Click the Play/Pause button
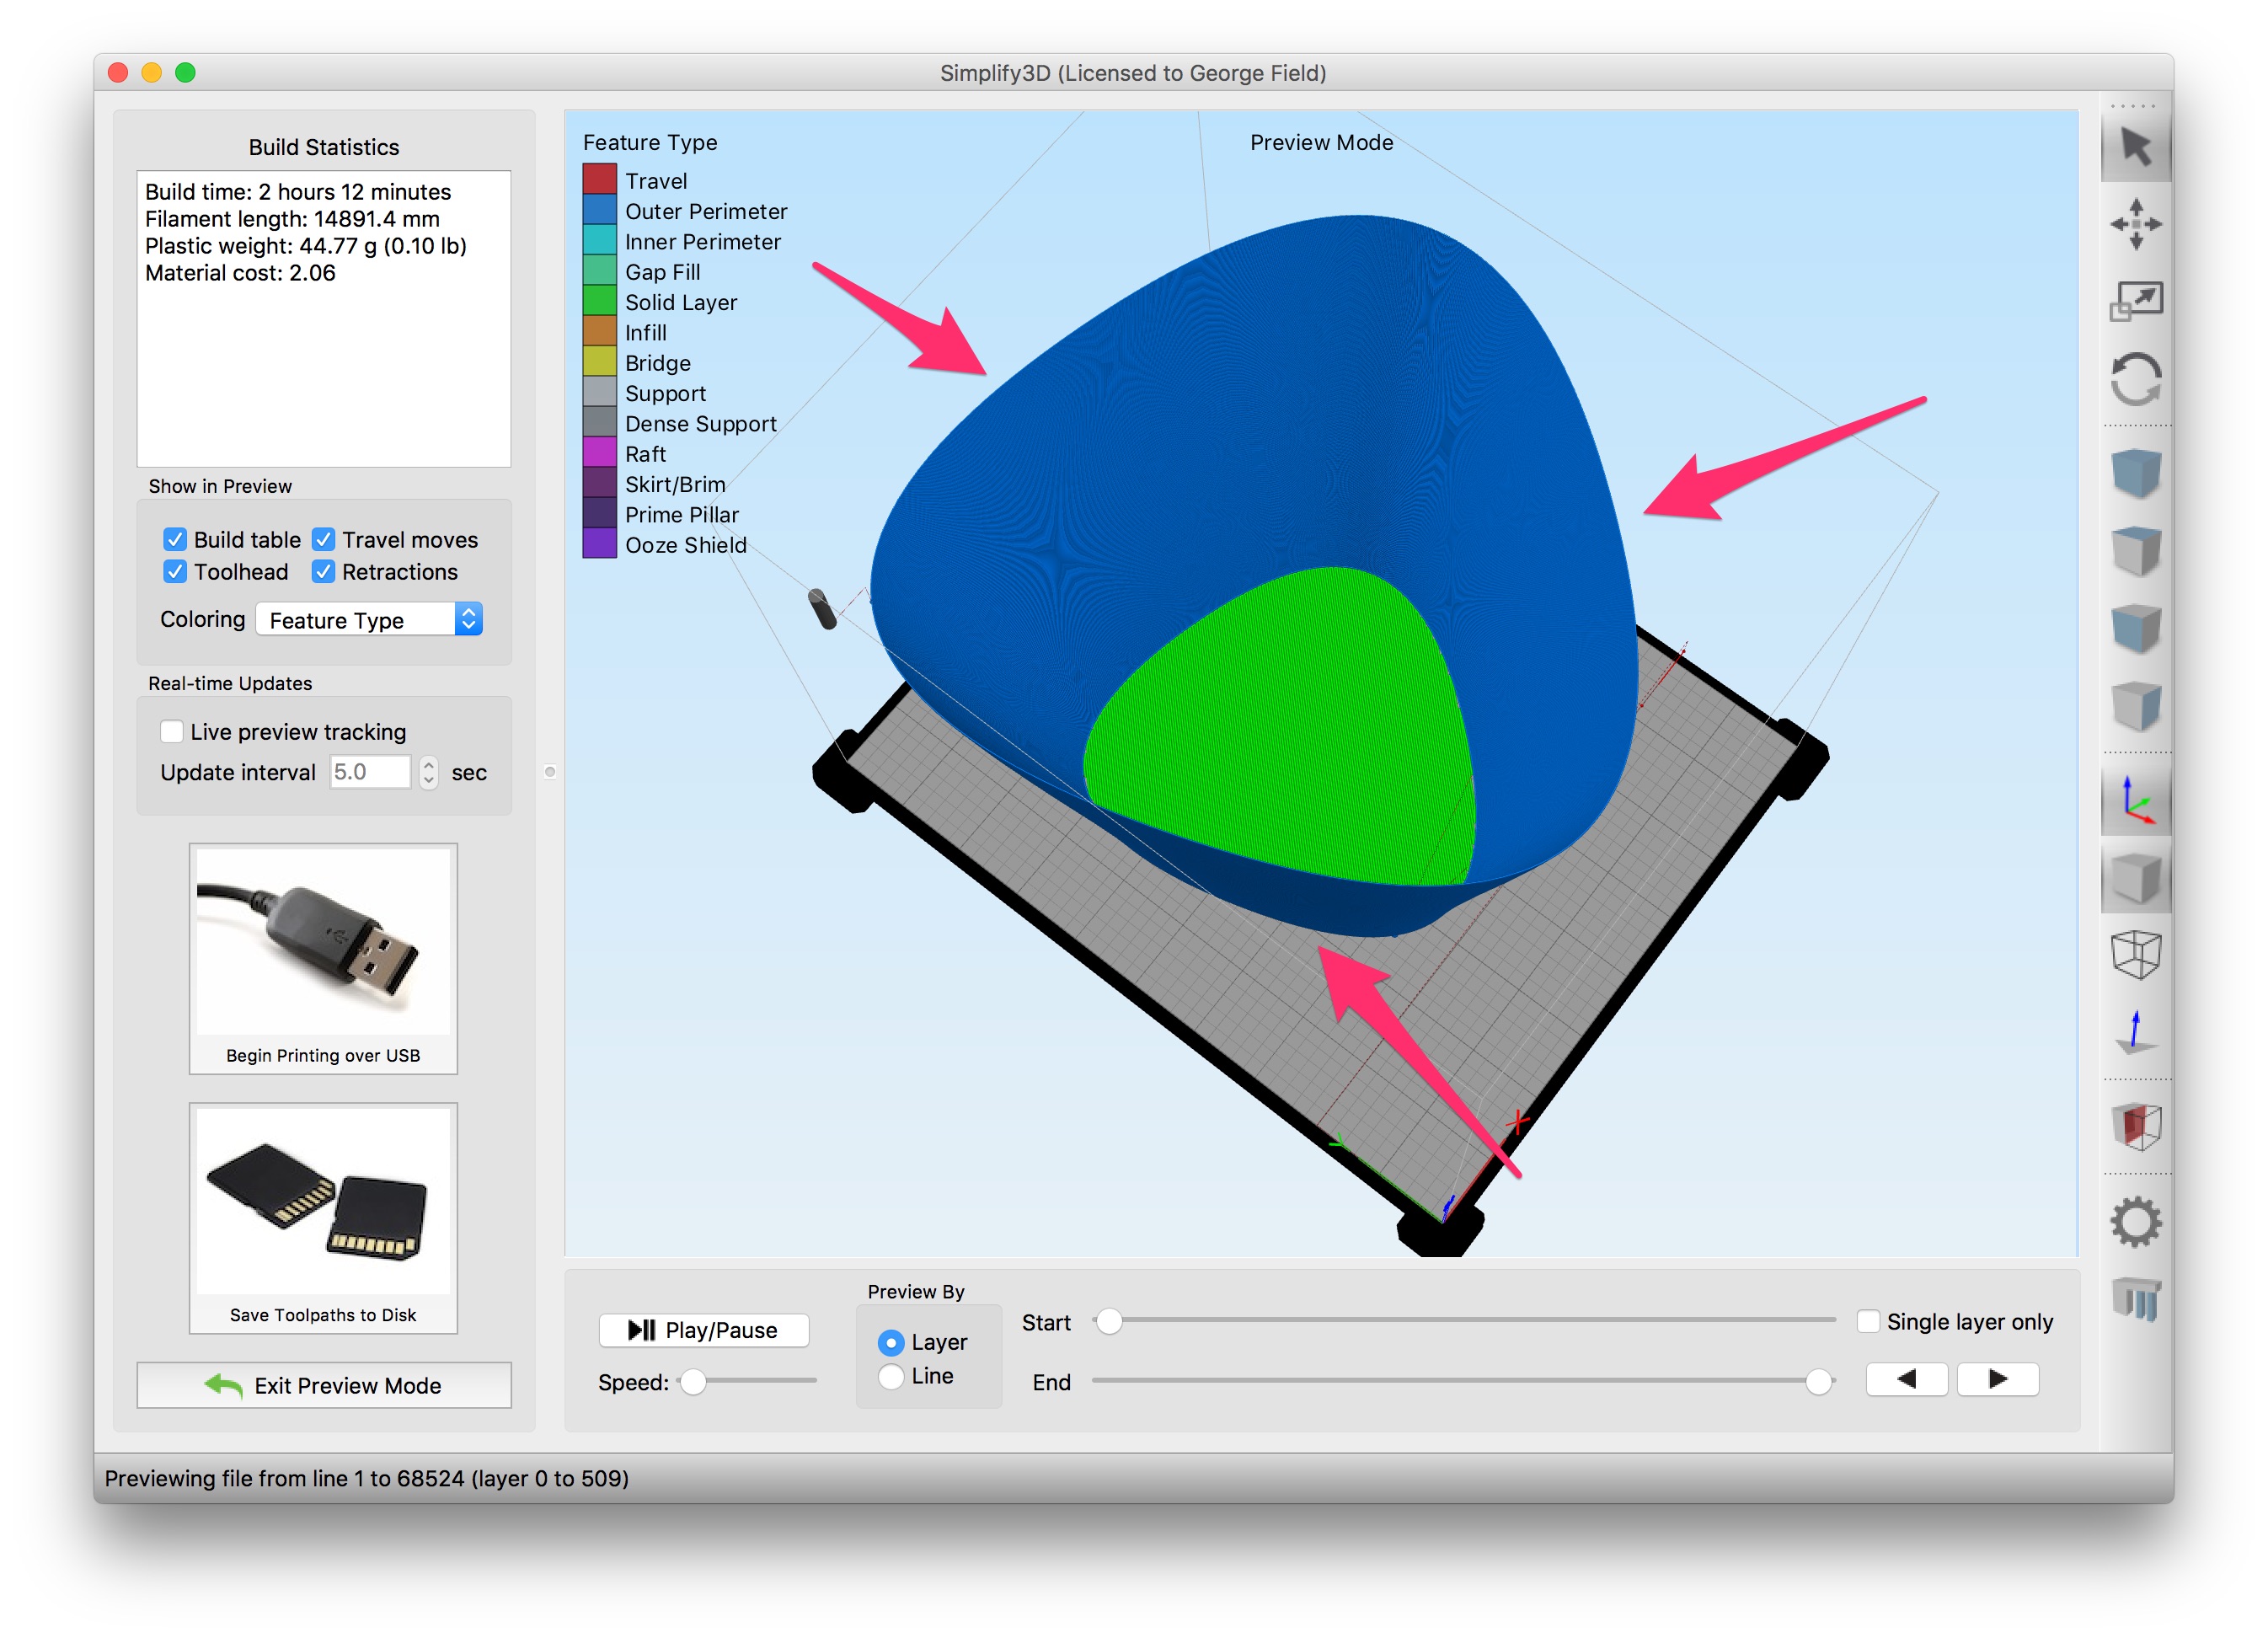Viewport: 2268px width, 1638px height. 703,1330
